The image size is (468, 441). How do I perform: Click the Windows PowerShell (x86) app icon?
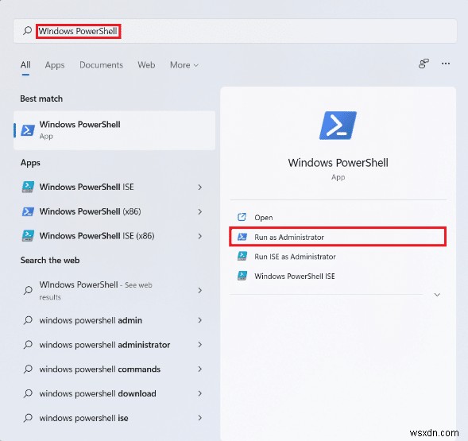tap(28, 211)
